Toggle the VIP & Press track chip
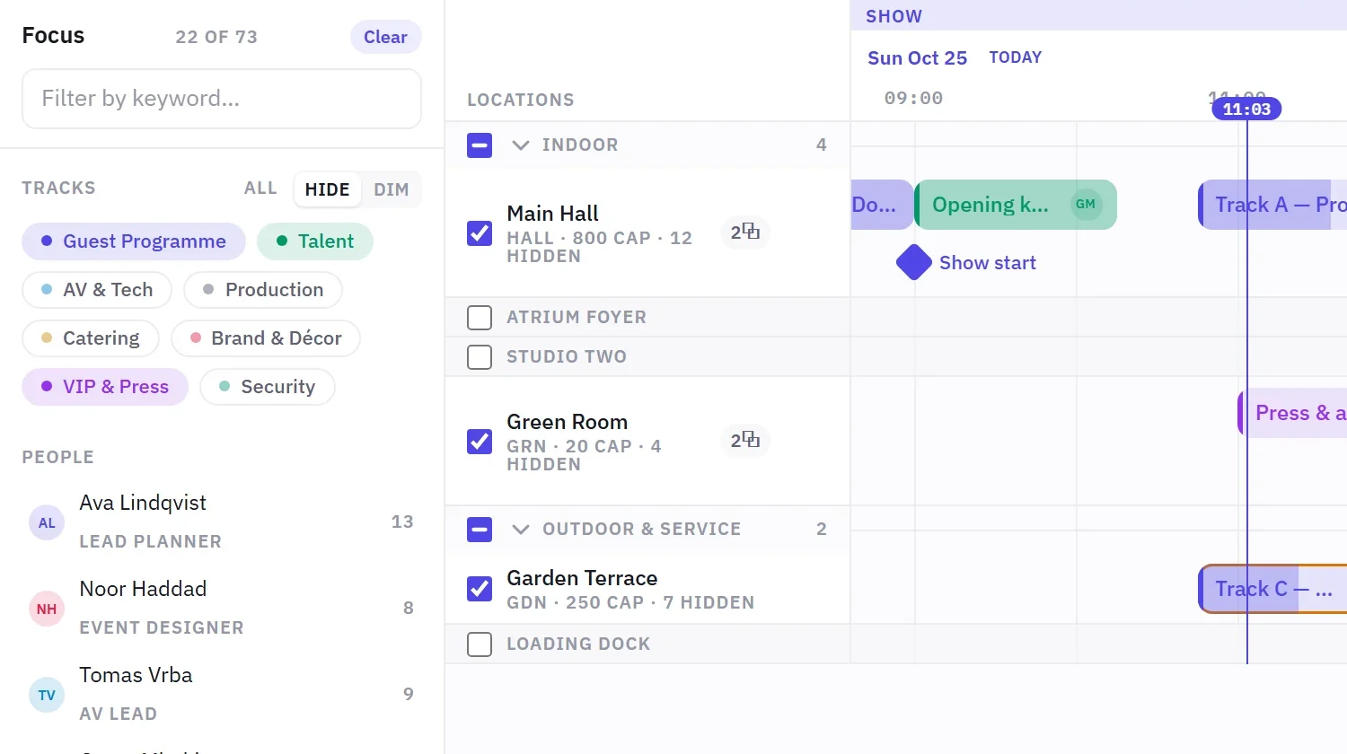The image size is (1347, 754). click(x=105, y=387)
